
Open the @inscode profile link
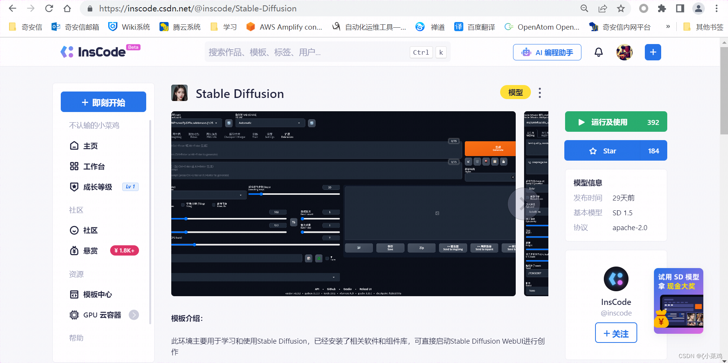coord(616,313)
